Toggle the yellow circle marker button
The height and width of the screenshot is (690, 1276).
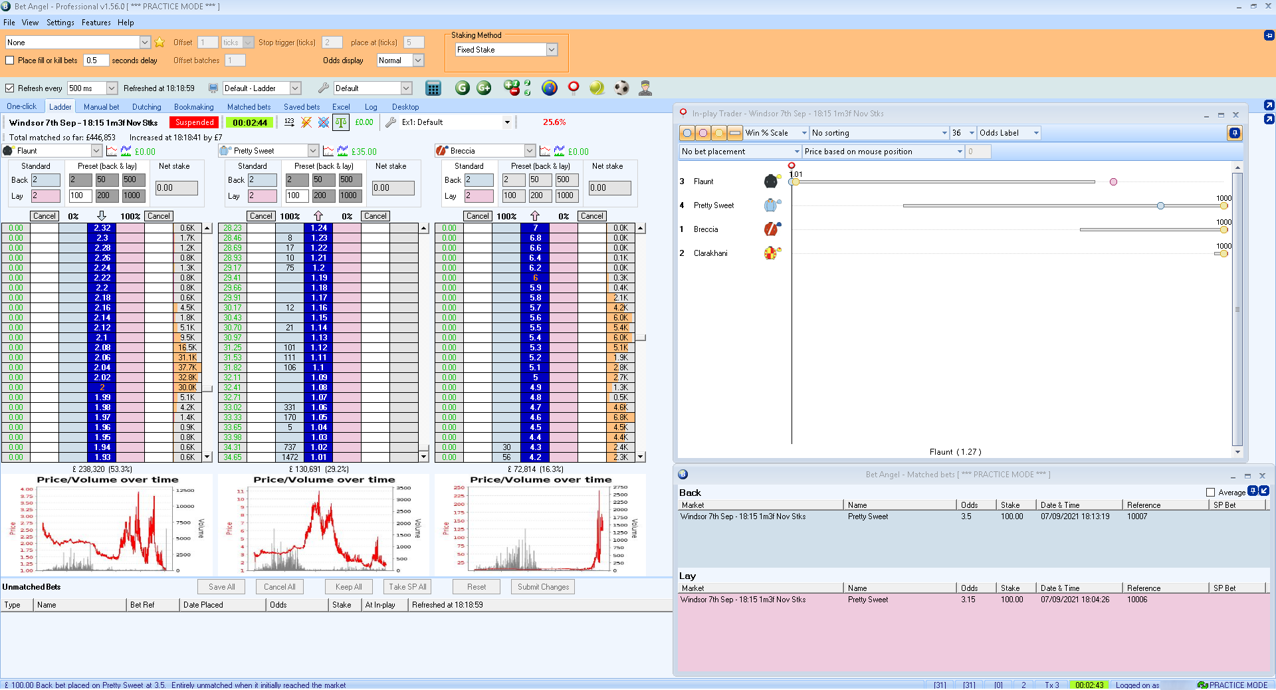(719, 133)
